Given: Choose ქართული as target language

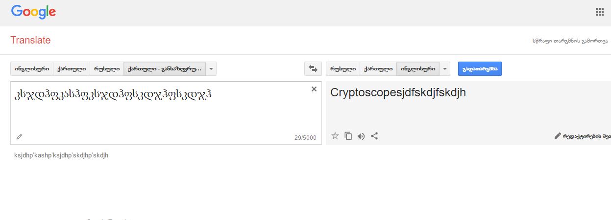Looking at the screenshot, I should [378, 69].
